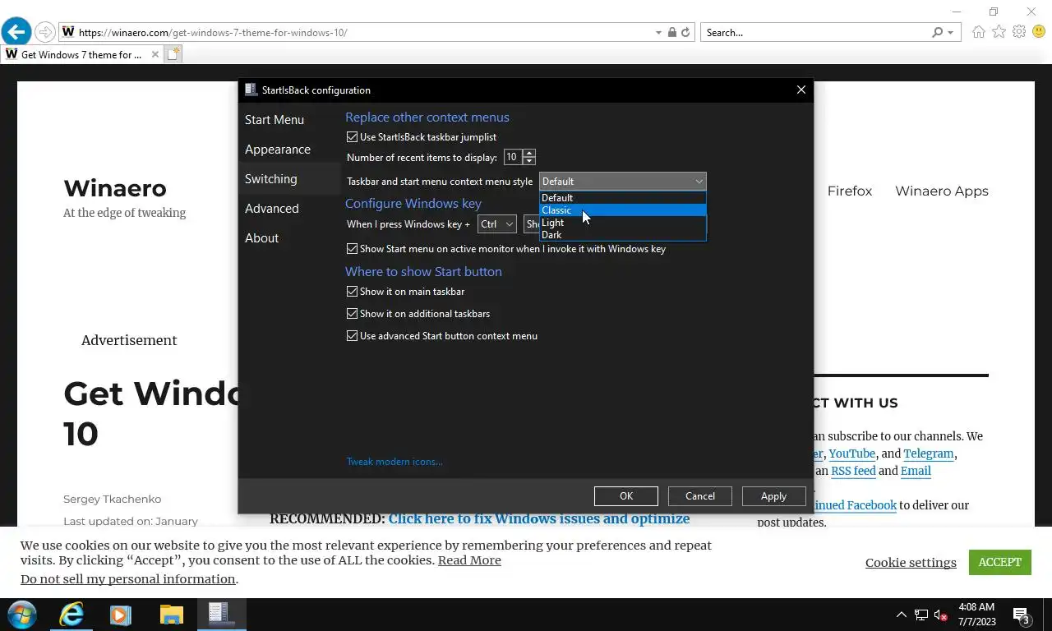The image size is (1052, 631).
Task: Open the Cookie settings link
Action: point(911,563)
